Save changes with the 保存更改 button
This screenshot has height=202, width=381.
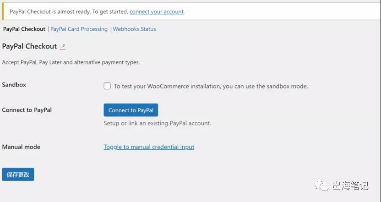coord(18,175)
